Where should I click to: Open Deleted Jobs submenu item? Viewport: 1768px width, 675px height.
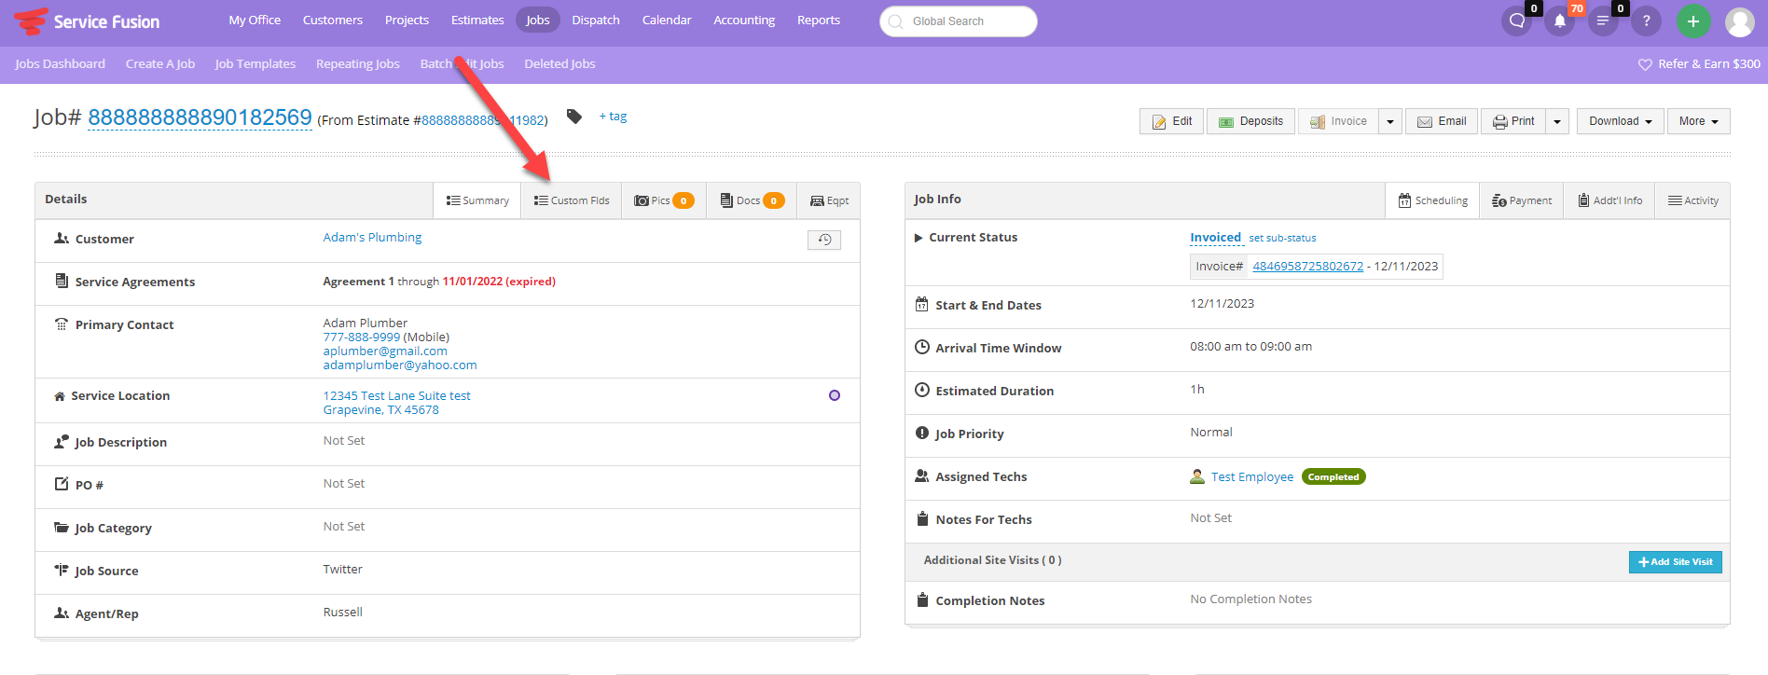point(559,64)
